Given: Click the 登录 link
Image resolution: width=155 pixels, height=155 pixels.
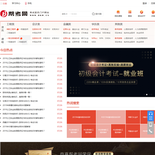Looking at the screenshot, I should [145, 3].
